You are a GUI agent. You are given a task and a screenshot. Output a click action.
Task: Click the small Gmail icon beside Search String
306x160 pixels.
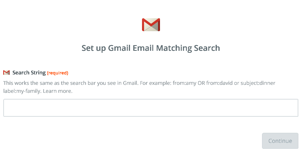tap(6, 72)
